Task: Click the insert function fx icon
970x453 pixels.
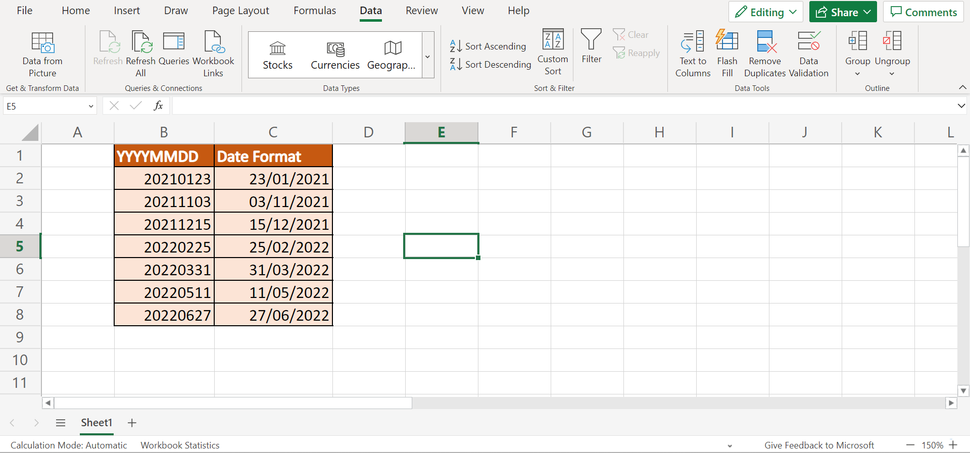Action: [158, 106]
